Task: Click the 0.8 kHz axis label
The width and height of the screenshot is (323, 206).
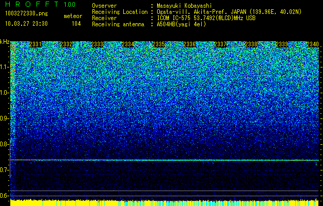Action: point(5,144)
